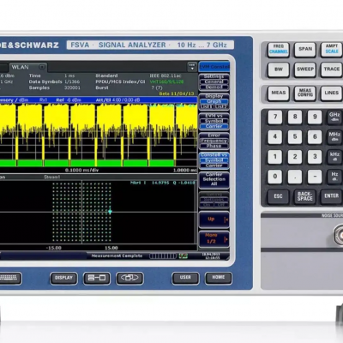343x343 pixels.
Task: Tap keypad digit 5
Action: [x=295, y=137]
